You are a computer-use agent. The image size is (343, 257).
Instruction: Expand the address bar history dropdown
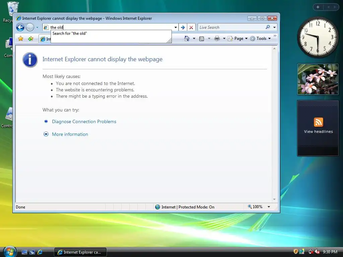click(x=176, y=27)
